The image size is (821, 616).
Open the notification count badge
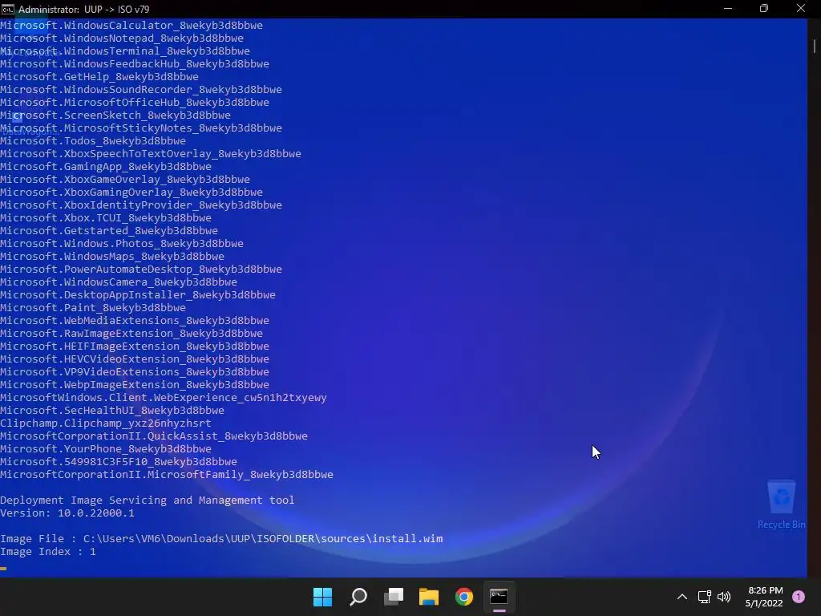(x=799, y=597)
